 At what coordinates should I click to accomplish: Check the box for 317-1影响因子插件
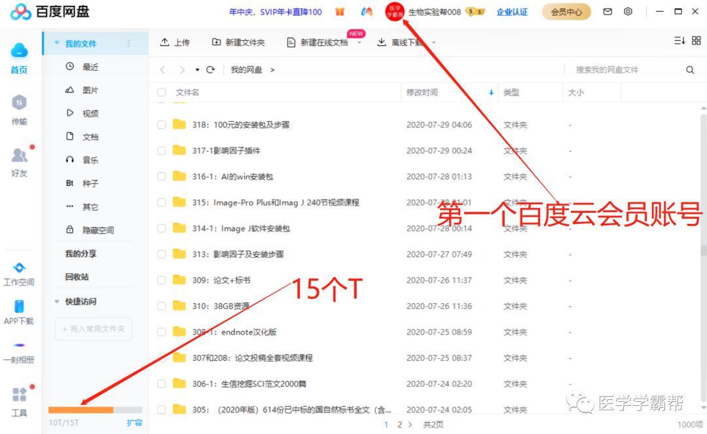pos(162,151)
